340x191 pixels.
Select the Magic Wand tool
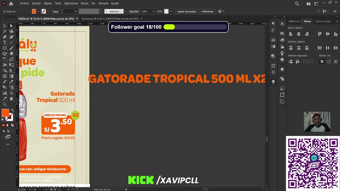tap(5, 31)
